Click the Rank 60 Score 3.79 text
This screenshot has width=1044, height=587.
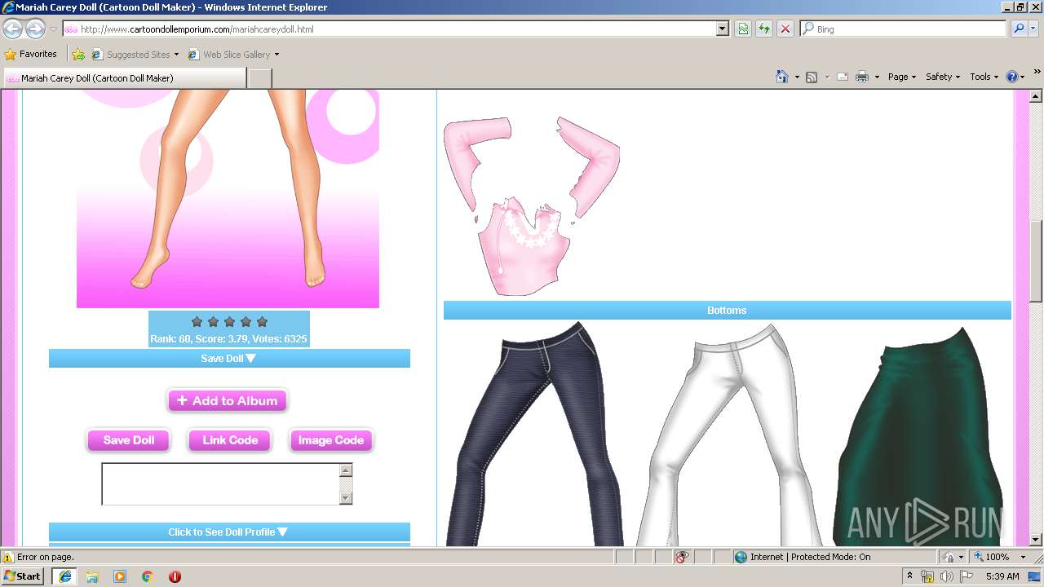pyautogui.click(x=228, y=338)
